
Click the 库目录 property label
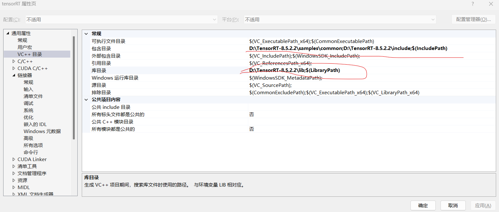coord(99,71)
